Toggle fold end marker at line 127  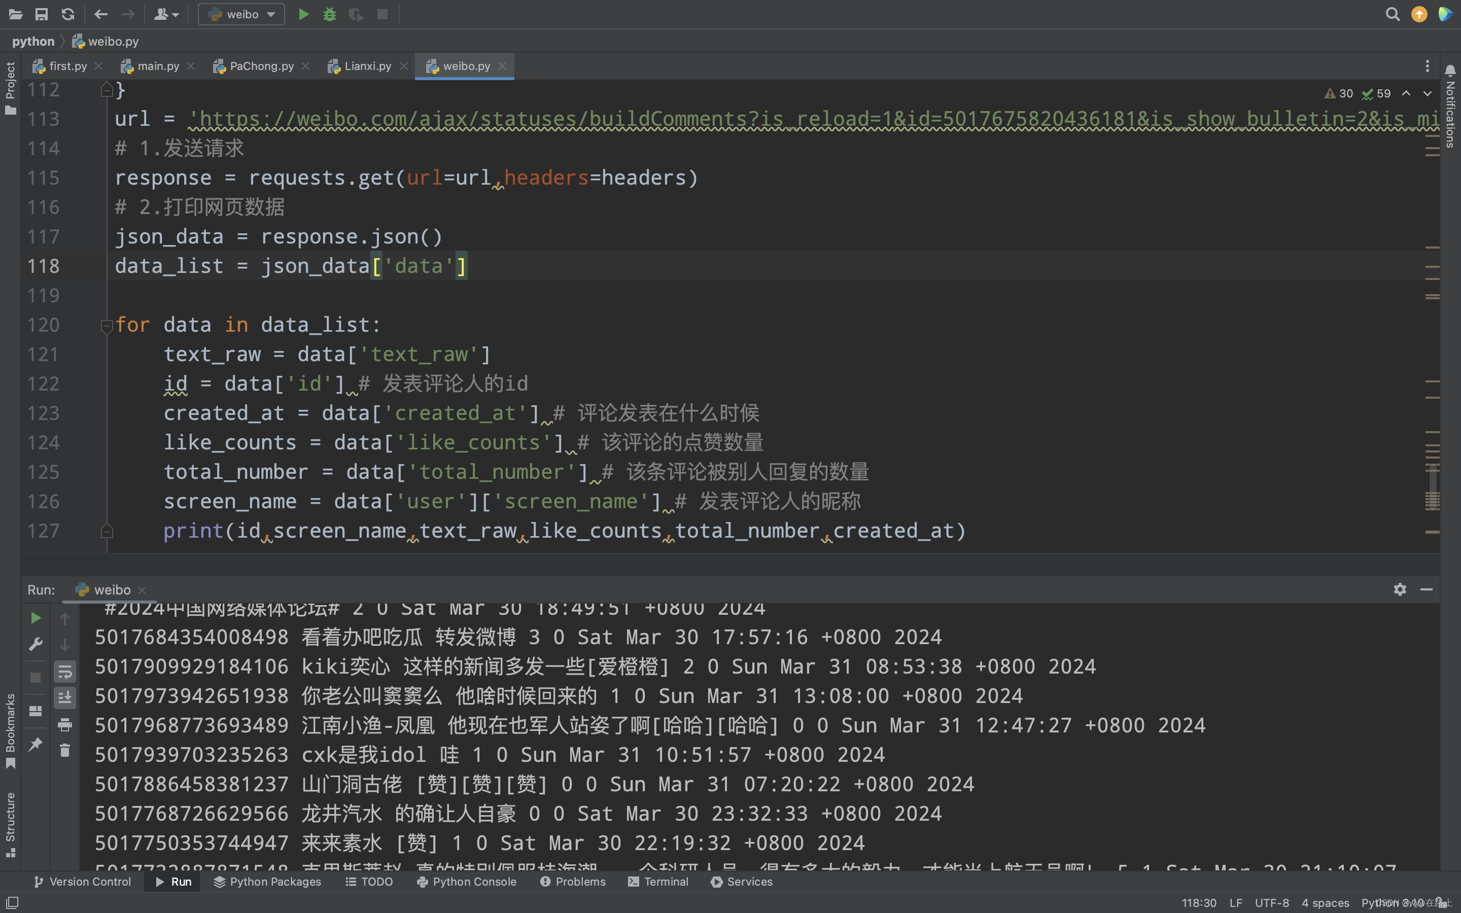(x=107, y=531)
